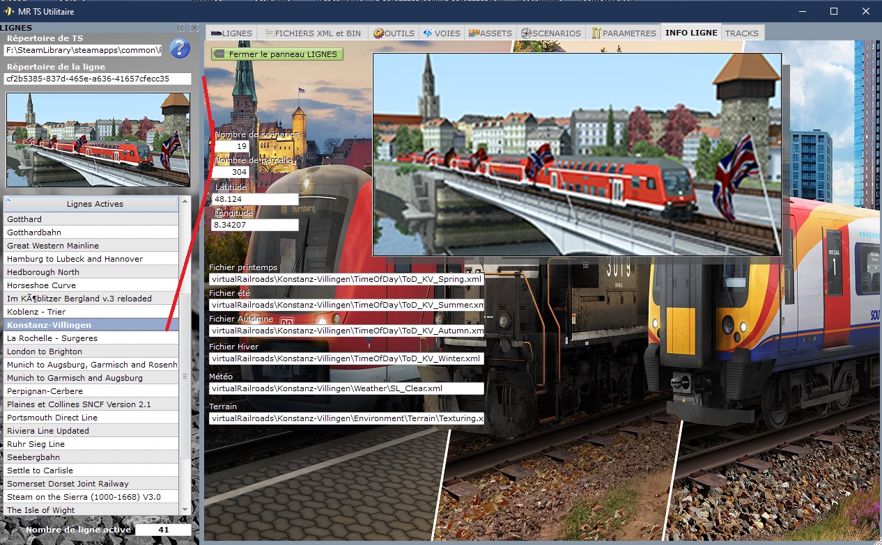Focus the Fichier Hiver path field
Image resolution: width=882 pixels, height=545 pixels.
346,358
